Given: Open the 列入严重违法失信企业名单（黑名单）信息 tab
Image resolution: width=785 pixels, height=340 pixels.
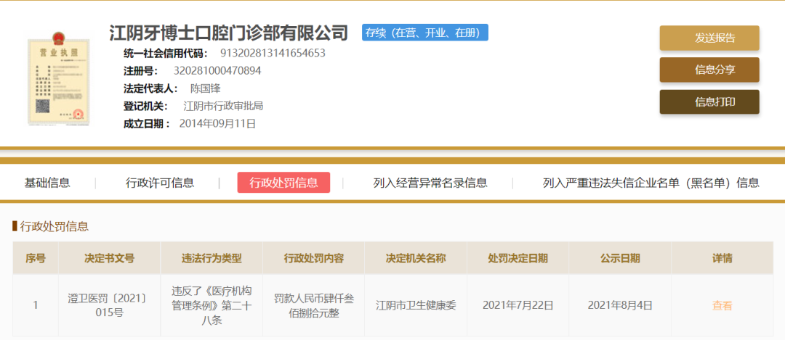Looking at the screenshot, I should (651, 183).
